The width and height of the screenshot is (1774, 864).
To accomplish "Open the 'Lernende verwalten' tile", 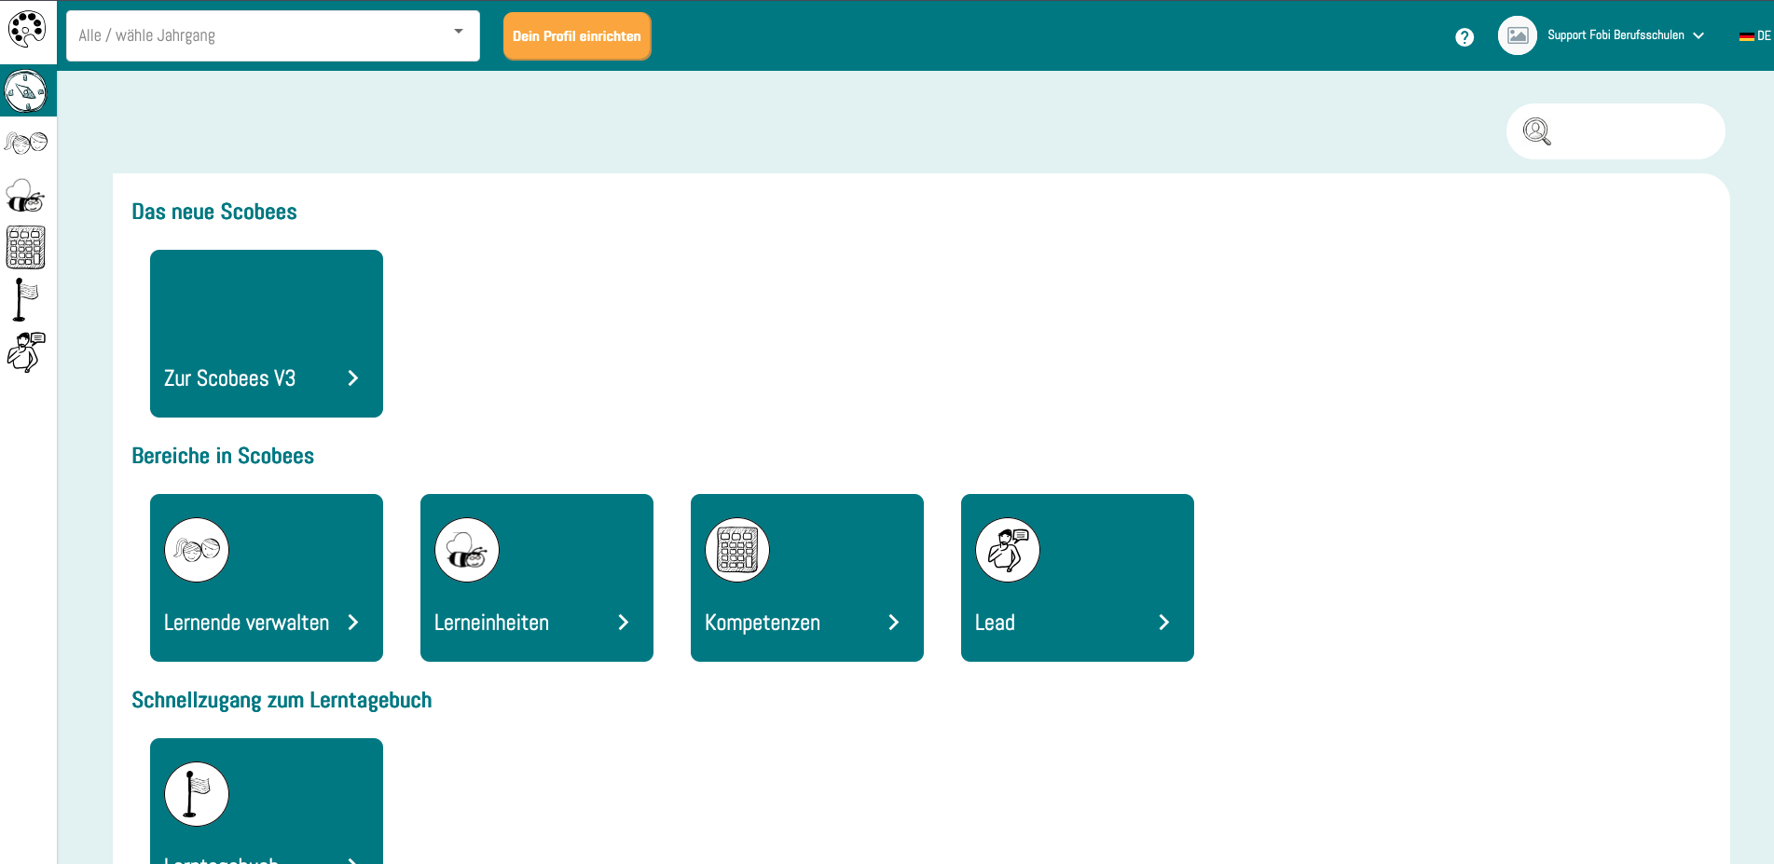I will coord(266,577).
